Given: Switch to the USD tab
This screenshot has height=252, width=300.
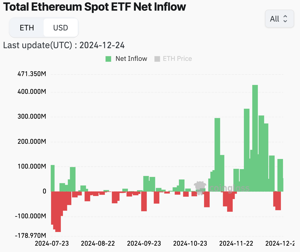Looking at the screenshot, I should point(61,28).
